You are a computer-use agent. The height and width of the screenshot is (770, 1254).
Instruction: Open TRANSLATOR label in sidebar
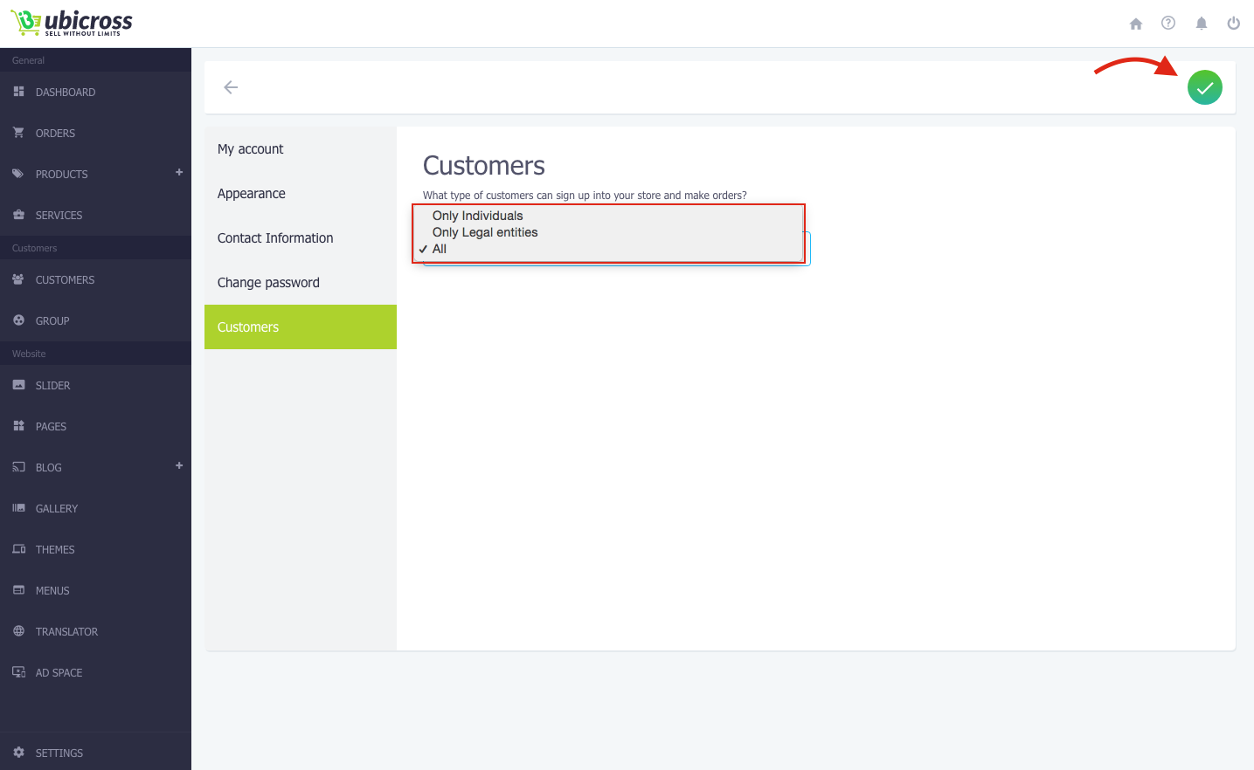[66, 632]
